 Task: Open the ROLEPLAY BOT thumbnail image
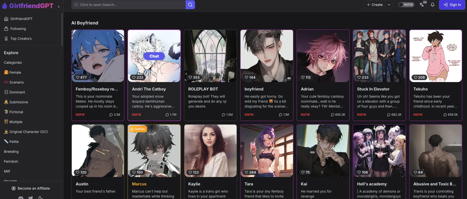coord(210,56)
